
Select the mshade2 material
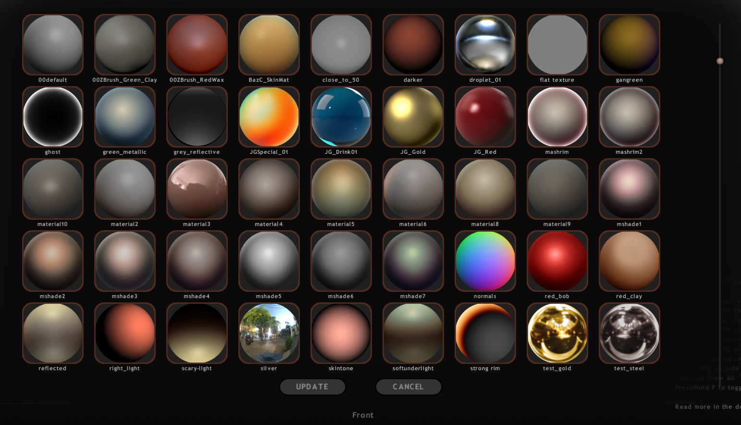pyautogui.click(x=53, y=261)
